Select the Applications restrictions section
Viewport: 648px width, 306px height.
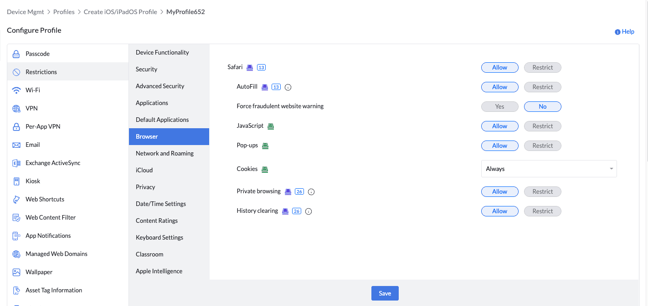tap(169, 103)
